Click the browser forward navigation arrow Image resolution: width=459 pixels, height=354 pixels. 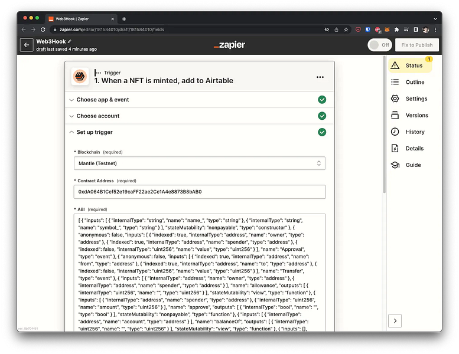(x=33, y=29)
